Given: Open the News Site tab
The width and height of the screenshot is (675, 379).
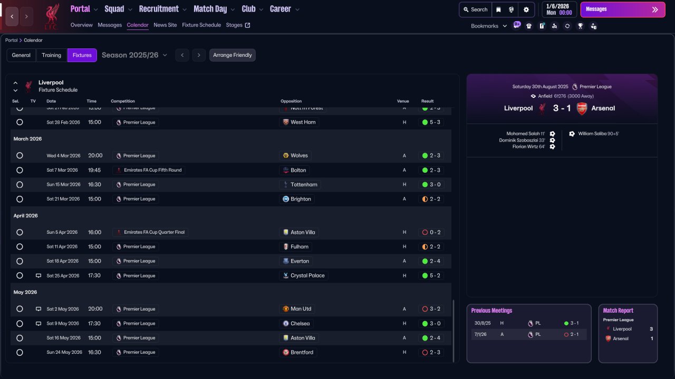Looking at the screenshot, I should click(165, 25).
